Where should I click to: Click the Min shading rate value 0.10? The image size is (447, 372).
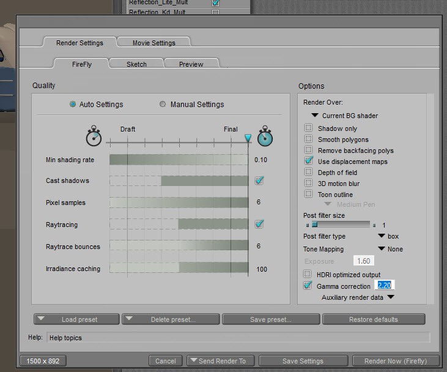(261, 160)
